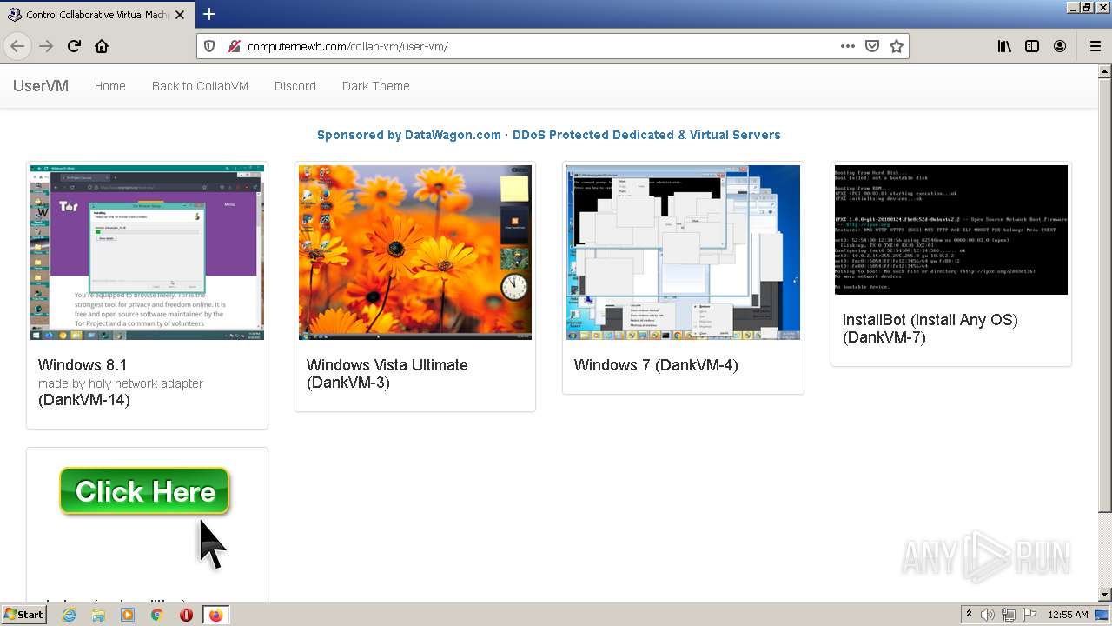Open the 12:55 AM taskbar clock
1112x626 pixels.
[1068, 615]
